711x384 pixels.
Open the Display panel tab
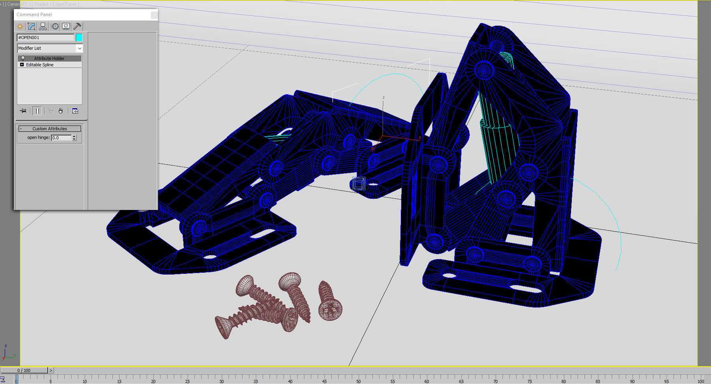[x=66, y=26]
